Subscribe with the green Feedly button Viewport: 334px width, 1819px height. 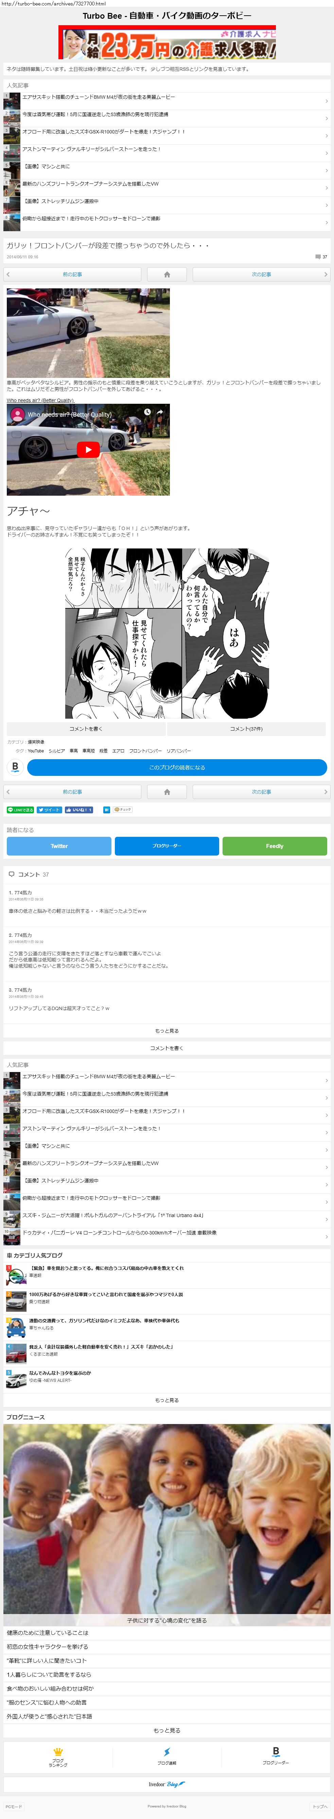pyautogui.click(x=275, y=846)
